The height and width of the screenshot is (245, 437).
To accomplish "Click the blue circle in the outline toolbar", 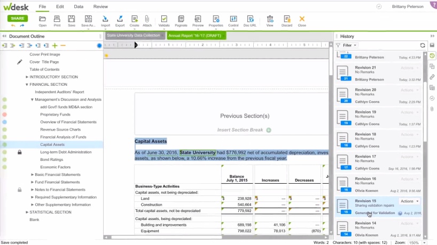I will click(99, 46).
